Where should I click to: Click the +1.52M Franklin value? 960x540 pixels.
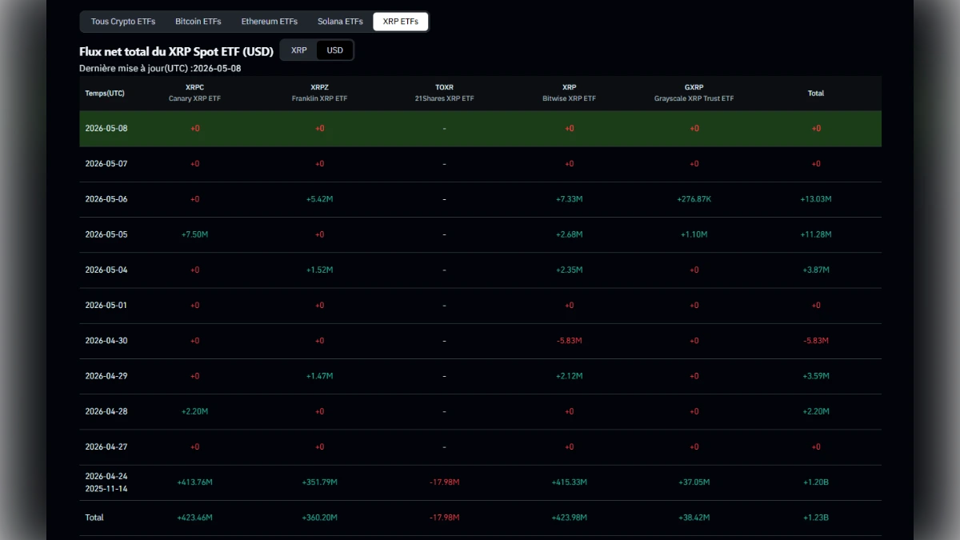(319, 270)
